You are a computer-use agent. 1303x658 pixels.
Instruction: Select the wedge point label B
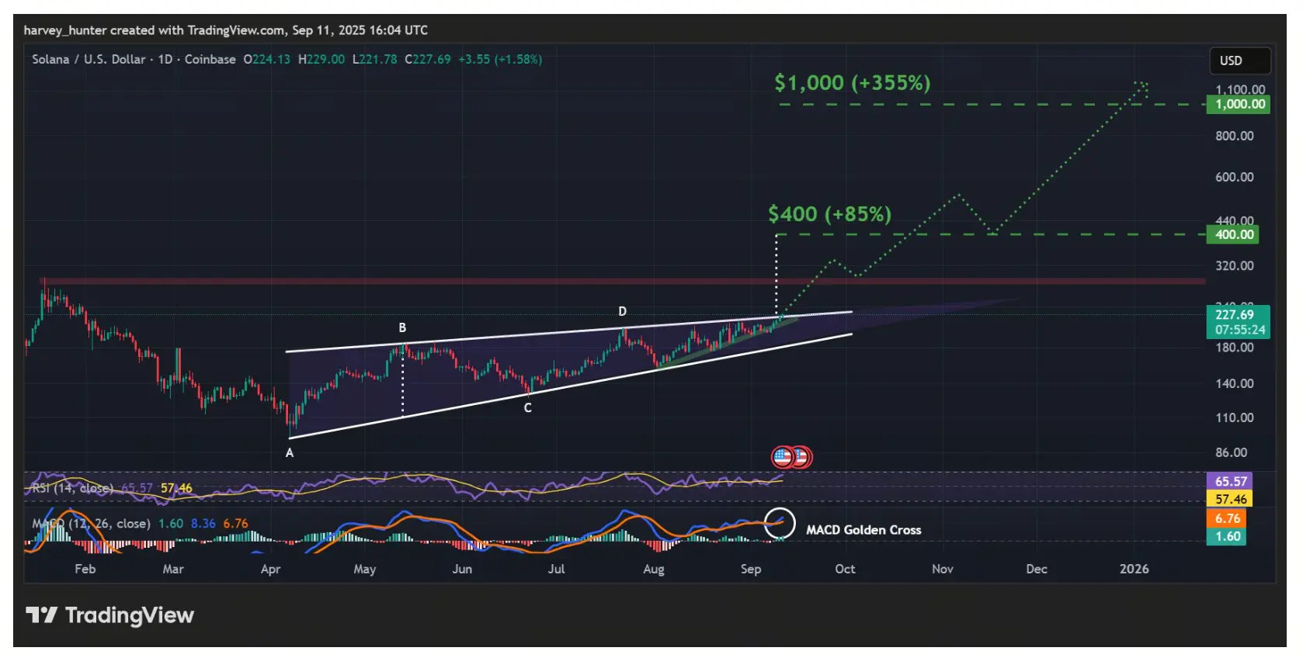click(402, 327)
